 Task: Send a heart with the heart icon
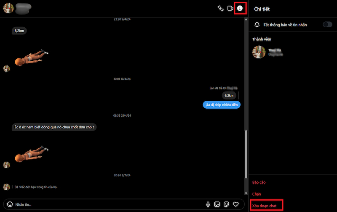[x=236, y=204]
